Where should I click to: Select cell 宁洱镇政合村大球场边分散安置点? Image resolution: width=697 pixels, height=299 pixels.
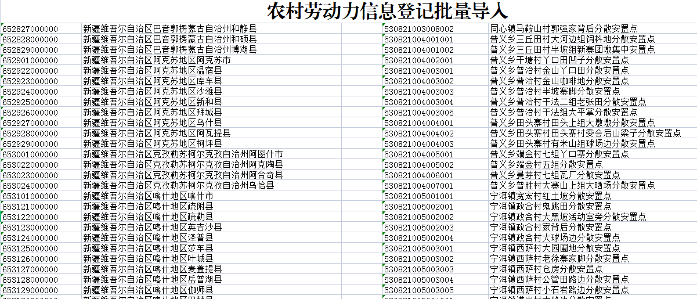[x=593, y=238]
